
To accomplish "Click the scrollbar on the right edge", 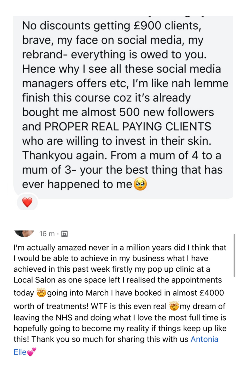I will (x=234, y=255).
